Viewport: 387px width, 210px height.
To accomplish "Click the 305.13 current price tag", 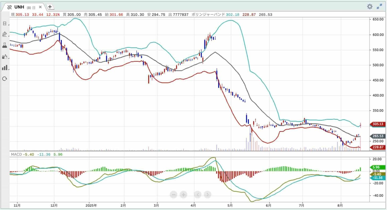I will [x=378, y=124].
